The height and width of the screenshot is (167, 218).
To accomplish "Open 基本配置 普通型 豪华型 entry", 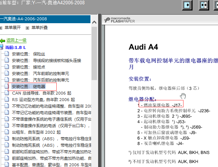I will 52,165.
